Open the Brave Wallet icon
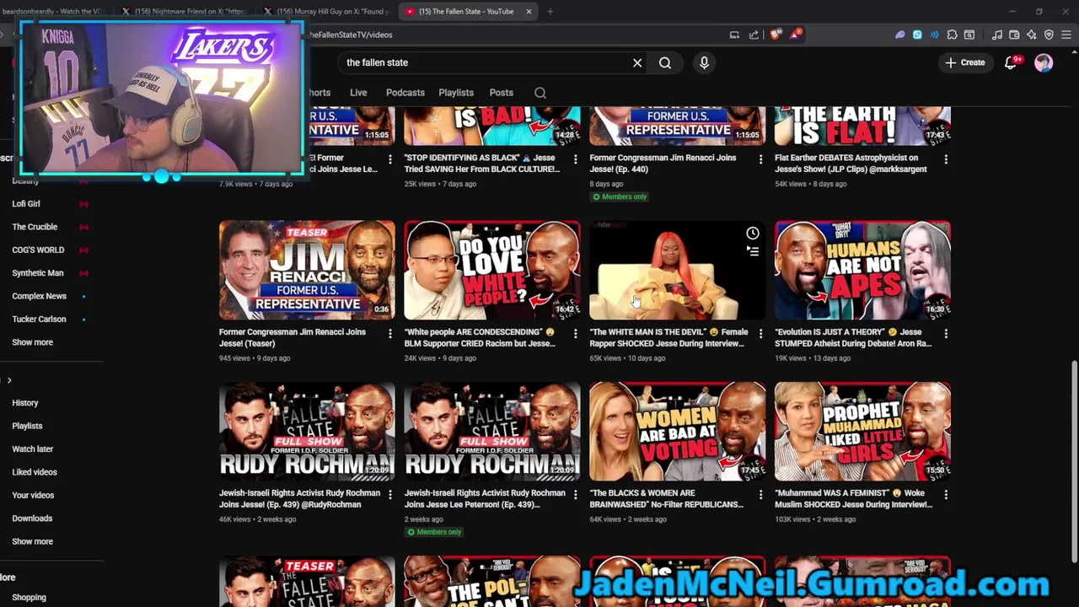 (x=1014, y=35)
